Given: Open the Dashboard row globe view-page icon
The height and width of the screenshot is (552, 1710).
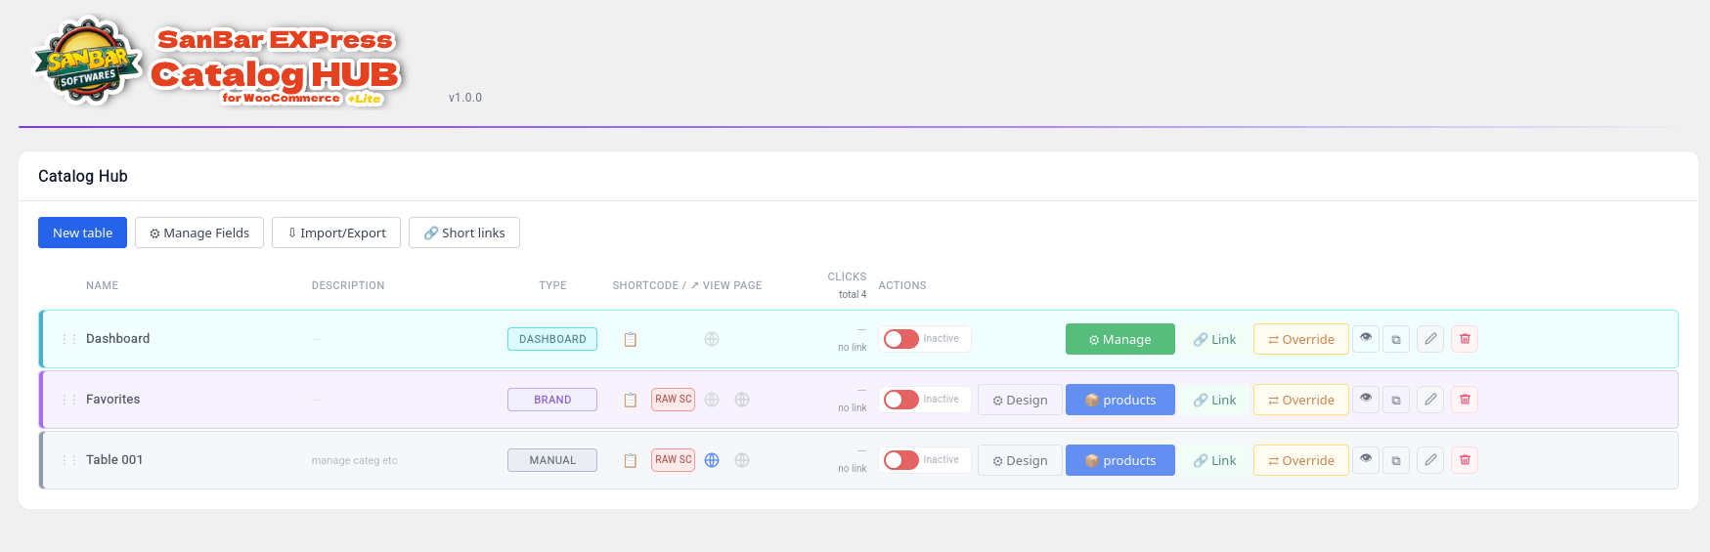Looking at the screenshot, I should click(712, 339).
